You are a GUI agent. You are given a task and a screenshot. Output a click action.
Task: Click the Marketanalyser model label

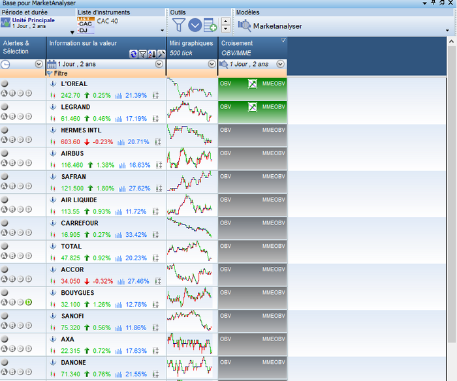click(277, 26)
